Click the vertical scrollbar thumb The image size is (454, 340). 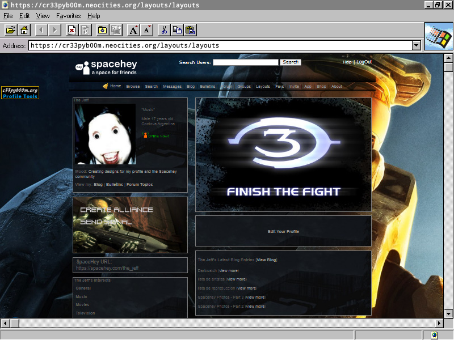click(448, 67)
